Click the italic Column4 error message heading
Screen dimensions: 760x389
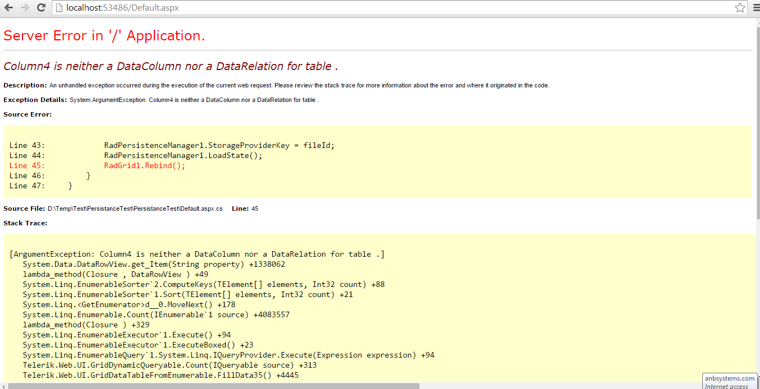pos(171,66)
